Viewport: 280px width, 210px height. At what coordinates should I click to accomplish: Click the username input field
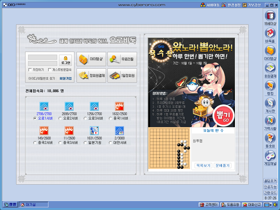pyautogui.click(x=43, y=57)
